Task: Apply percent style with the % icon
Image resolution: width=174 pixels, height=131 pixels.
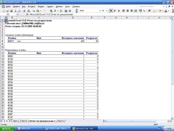Action: click(144, 11)
